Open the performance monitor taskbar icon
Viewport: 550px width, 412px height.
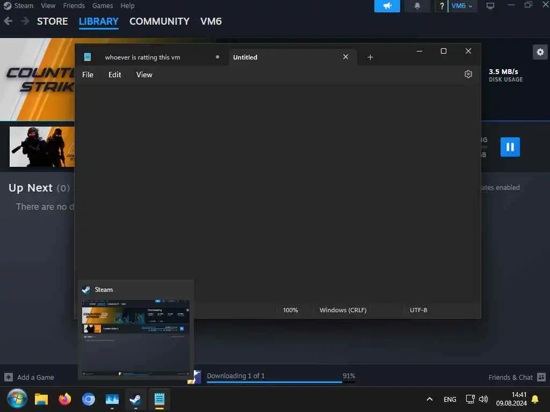[x=112, y=399]
